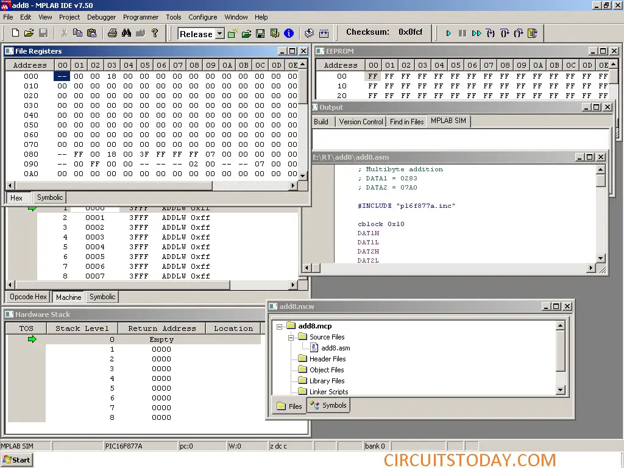Open the Configure menu

[x=202, y=17]
